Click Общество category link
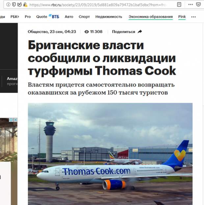The height and width of the screenshot is (205, 204). (38, 32)
